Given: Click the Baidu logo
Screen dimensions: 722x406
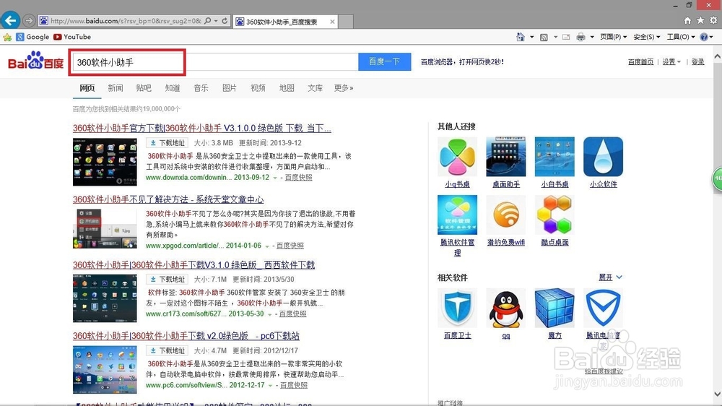Looking at the screenshot, I should pyautogui.click(x=35, y=61).
